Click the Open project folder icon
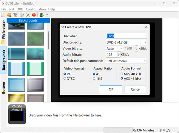179x133 pixels. (9, 15)
